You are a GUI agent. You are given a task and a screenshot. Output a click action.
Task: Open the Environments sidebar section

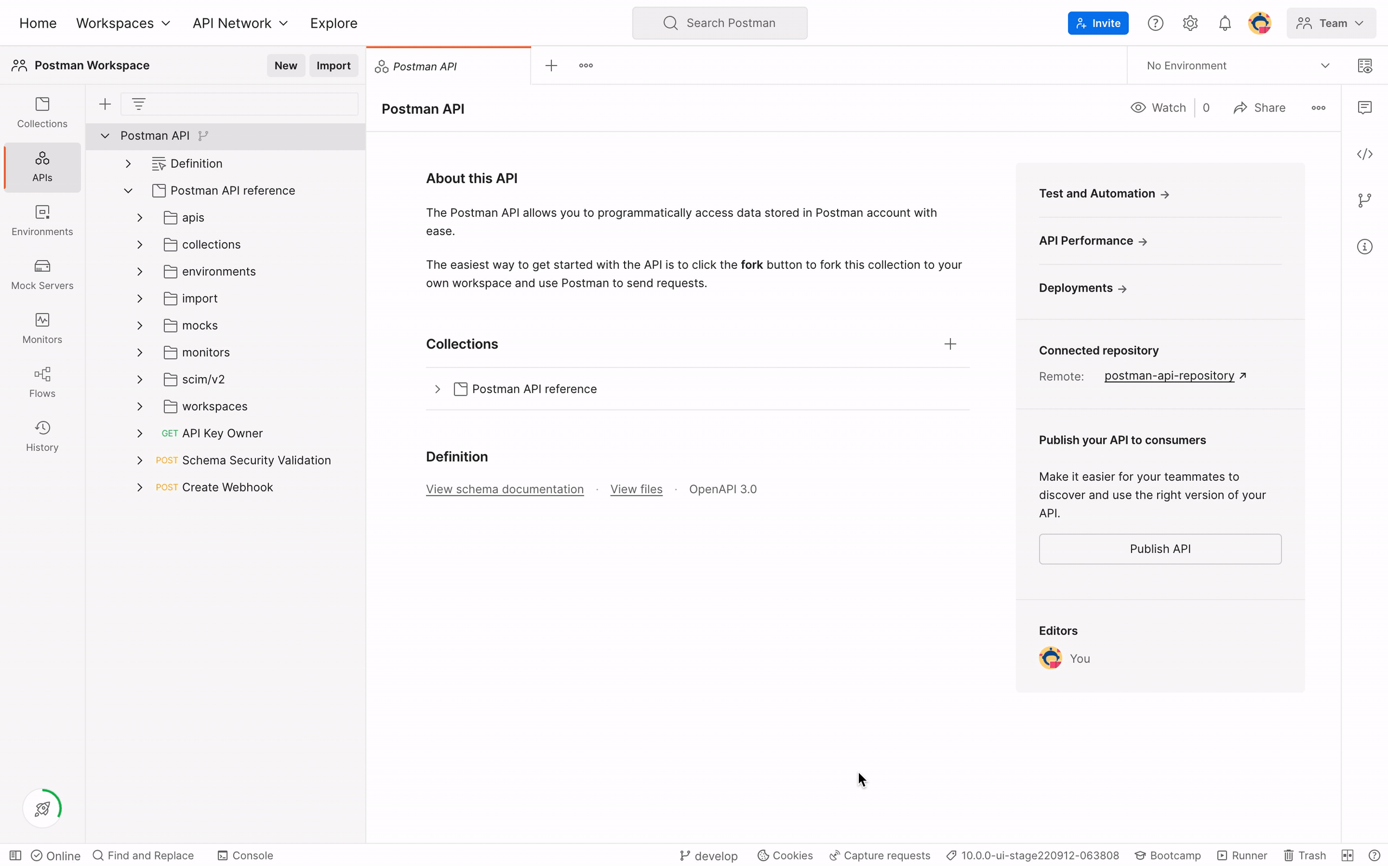[42, 221]
